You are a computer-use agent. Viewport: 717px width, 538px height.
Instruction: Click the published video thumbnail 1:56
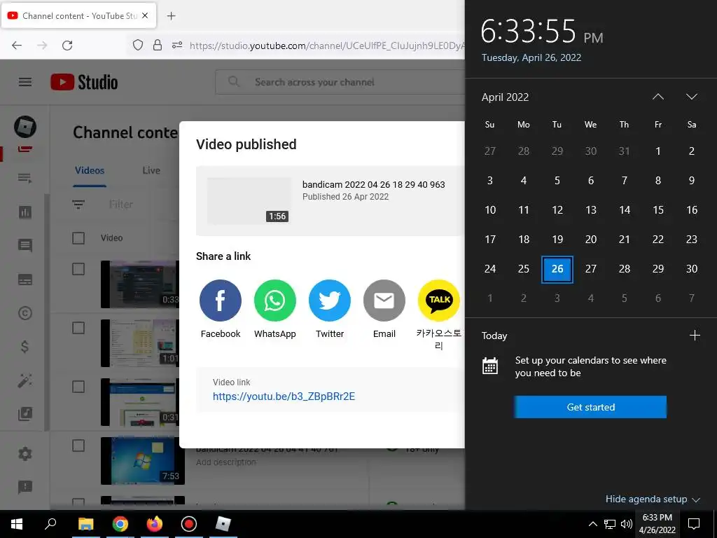tap(249, 201)
